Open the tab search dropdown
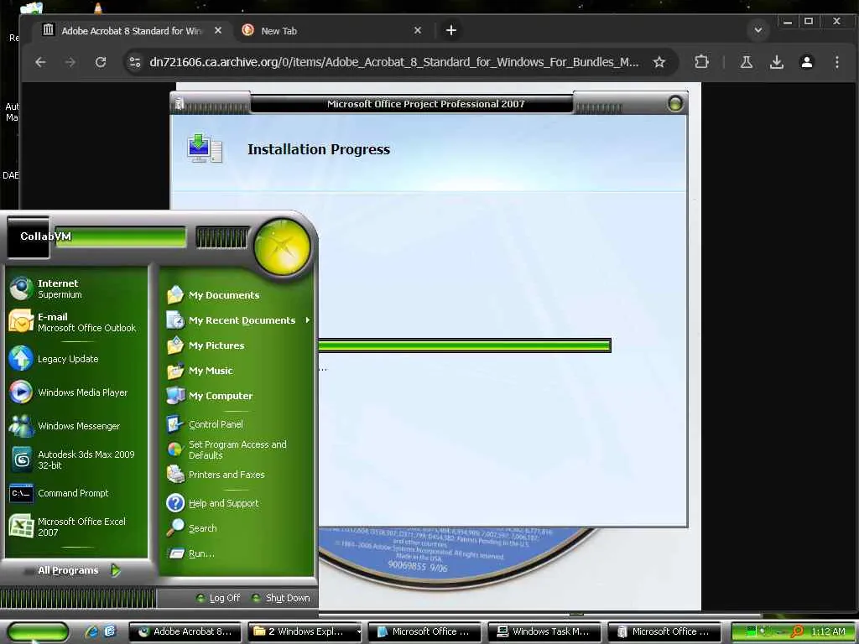The image size is (859, 644). [x=758, y=30]
